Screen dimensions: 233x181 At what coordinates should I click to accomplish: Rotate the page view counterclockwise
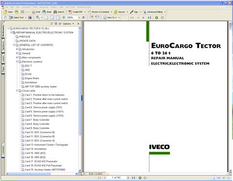point(97,18)
